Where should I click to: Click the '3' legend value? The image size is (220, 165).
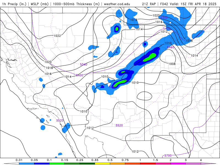coord(186,160)
